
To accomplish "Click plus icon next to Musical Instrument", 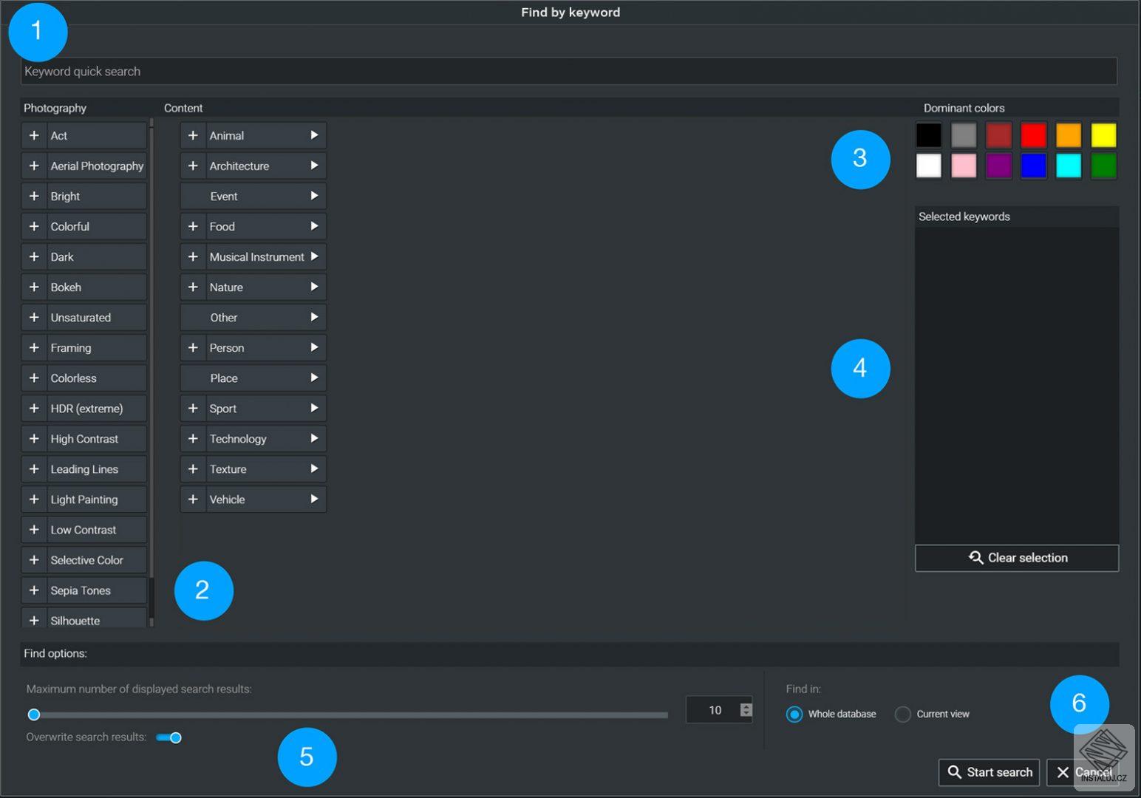I will pos(193,256).
